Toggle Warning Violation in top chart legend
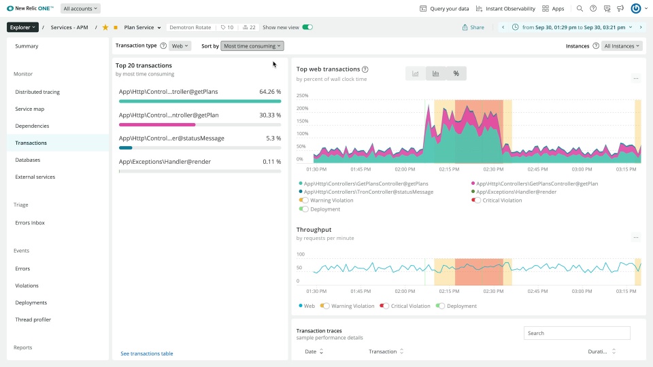The height and width of the screenshot is (367, 653). point(303,200)
